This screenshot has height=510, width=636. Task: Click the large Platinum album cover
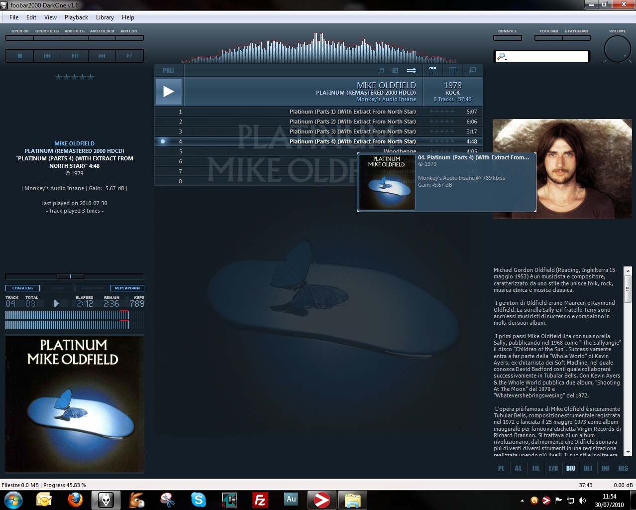pos(75,404)
